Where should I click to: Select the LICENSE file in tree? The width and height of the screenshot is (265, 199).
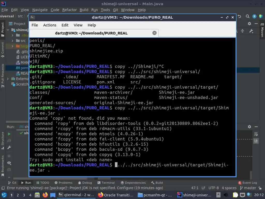coord(22,57)
